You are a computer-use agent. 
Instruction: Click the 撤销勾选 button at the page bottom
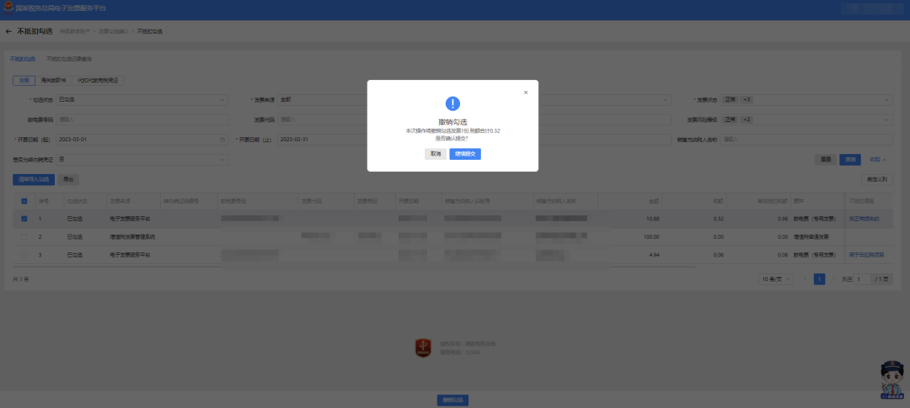tap(452, 400)
